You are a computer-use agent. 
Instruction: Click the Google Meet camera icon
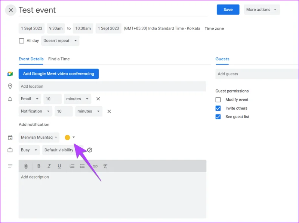pyautogui.click(x=10, y=74)
